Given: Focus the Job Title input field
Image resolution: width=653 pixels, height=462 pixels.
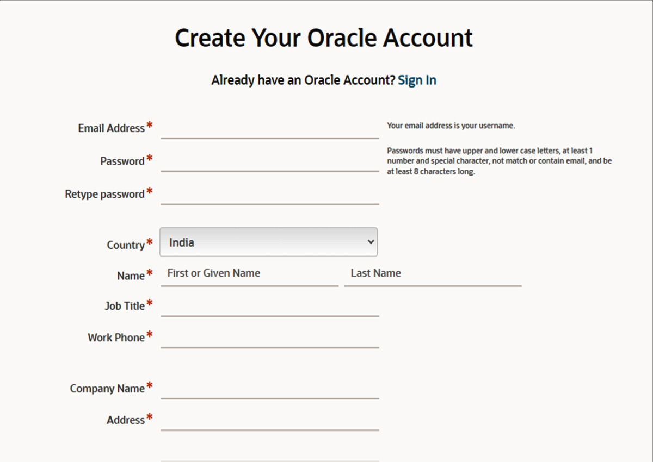Looking at the screenshot, I should [x=269, y=306].
